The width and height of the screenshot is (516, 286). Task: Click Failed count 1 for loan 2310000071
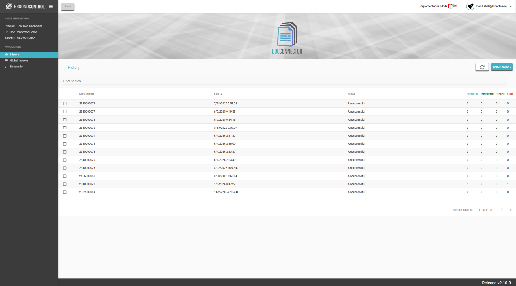(x=508, y=184)
